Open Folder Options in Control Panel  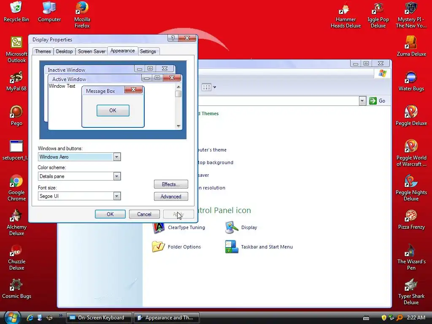click(x=176, y=247)
